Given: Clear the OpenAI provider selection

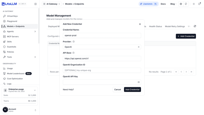Looking at the screenshot, I should pos(139,47).
